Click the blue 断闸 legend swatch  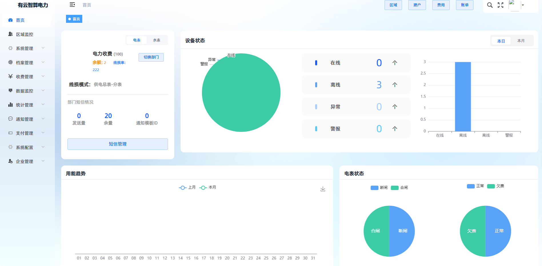(x=374, y=188)
